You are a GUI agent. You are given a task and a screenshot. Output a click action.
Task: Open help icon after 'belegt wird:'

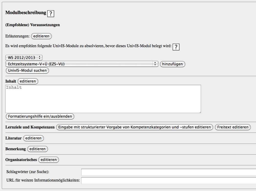pyautogui.click(x=176, y=47)
